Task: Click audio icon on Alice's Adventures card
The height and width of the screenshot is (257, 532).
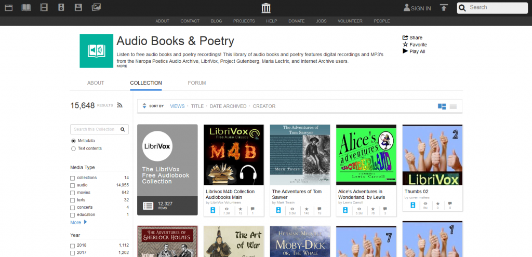Action: [x=345, y=210]
